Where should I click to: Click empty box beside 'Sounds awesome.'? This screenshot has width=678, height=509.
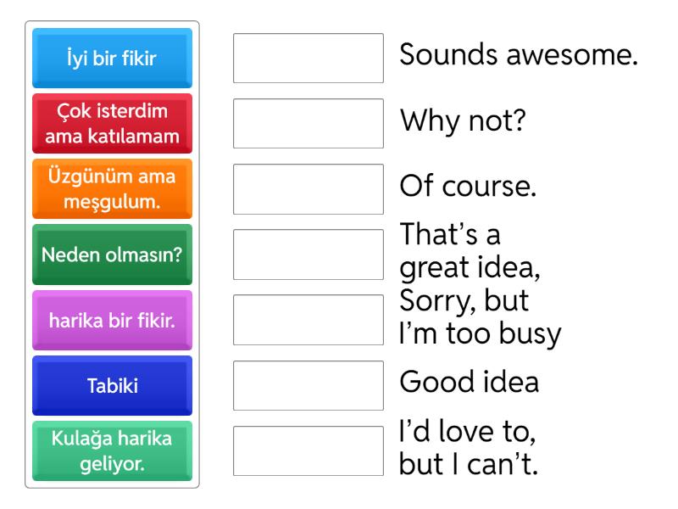click(308, 59)
